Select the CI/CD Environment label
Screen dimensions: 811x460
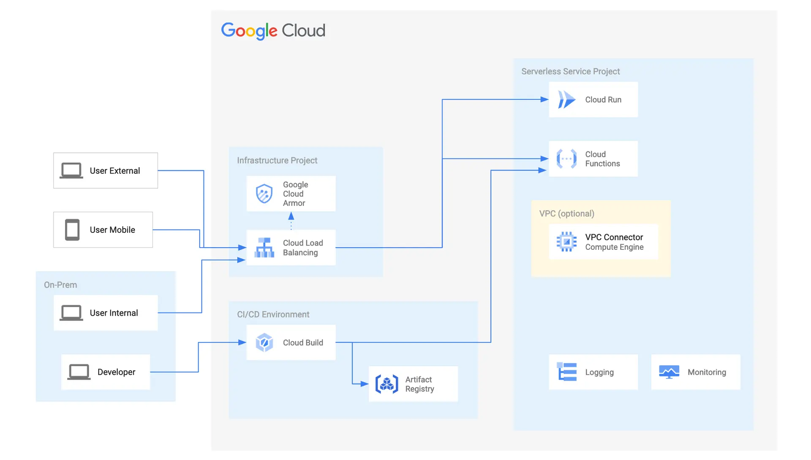(x=273, y=314)
